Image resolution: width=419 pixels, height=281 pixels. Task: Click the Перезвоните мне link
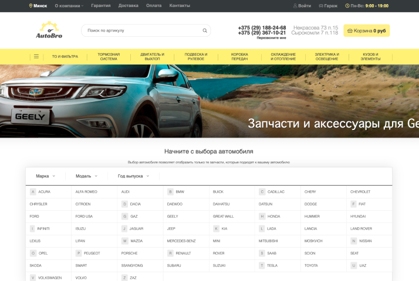[x=271, y=38]
